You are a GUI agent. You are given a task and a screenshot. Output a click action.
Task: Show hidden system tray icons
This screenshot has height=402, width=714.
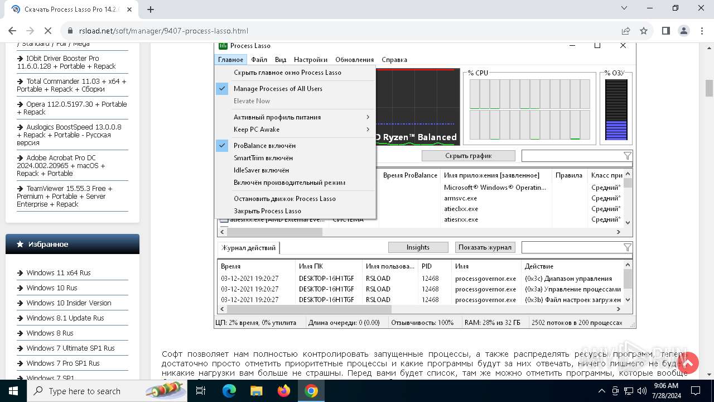coord(601,391)
